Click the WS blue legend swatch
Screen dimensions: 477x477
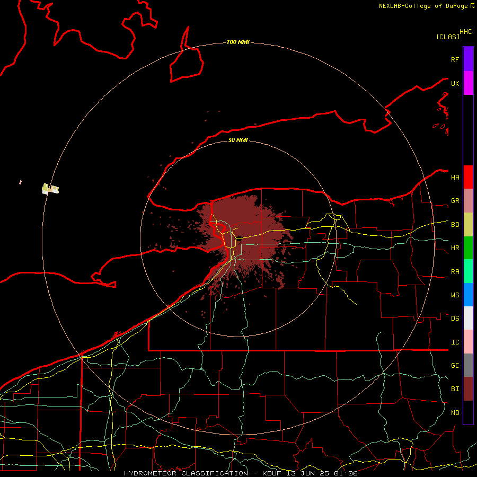[x=468, y=295]
